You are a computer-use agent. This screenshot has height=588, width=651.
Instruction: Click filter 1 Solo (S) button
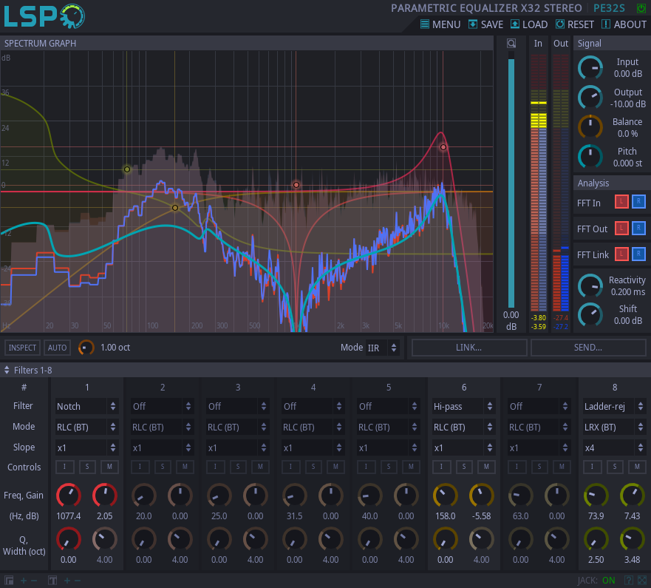pyautogui.click(x=87, y=467)
